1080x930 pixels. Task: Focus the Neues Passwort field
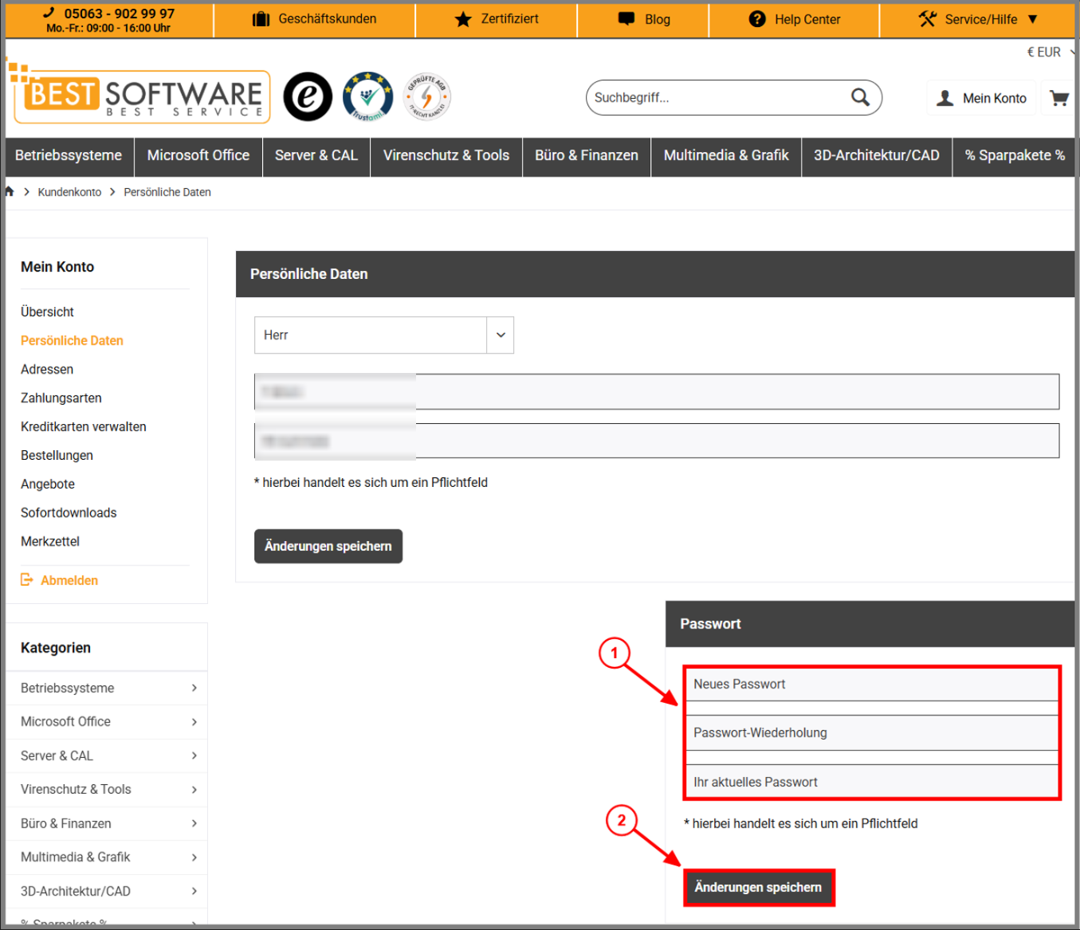(871, 684)
